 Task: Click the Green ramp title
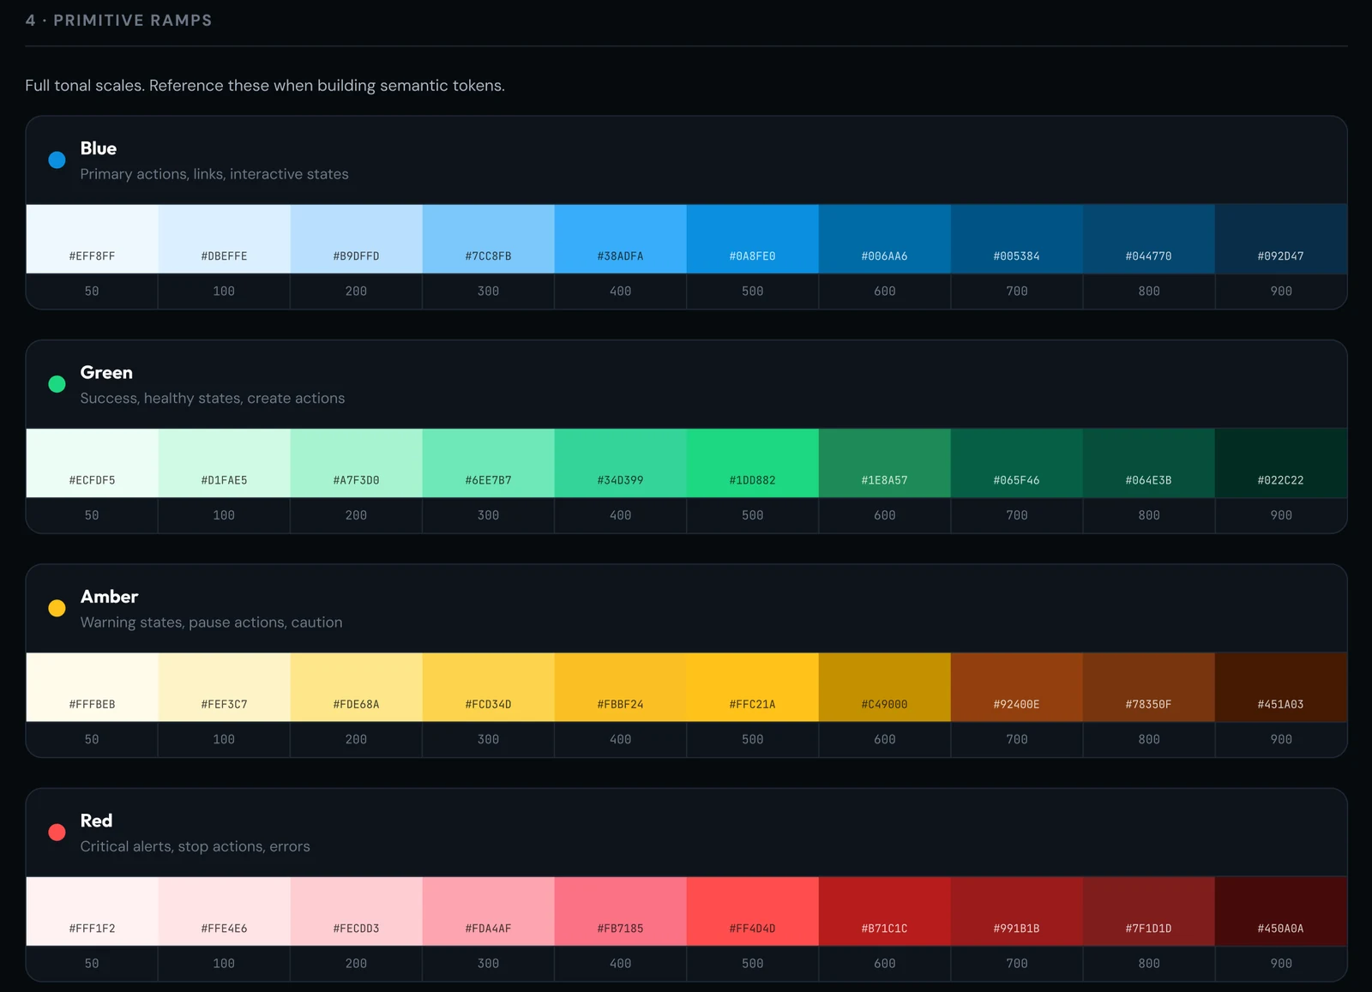(x=106, y=372)
